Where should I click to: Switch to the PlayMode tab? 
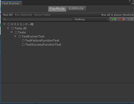click(57, 9)
